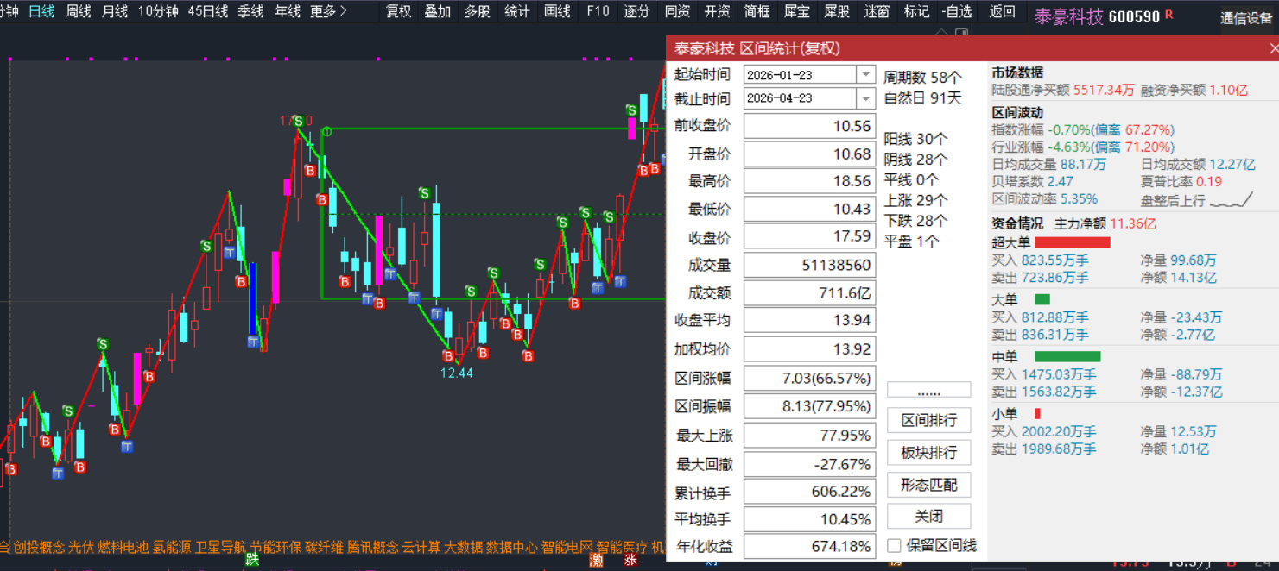This screenshot has width=1279, height=571.
Task: Open the 起始时间 date dropdown arrow
Action: click(x=866, y=75)
